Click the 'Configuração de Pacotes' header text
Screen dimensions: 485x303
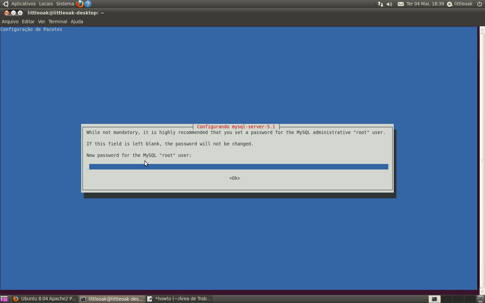(31, 29)
